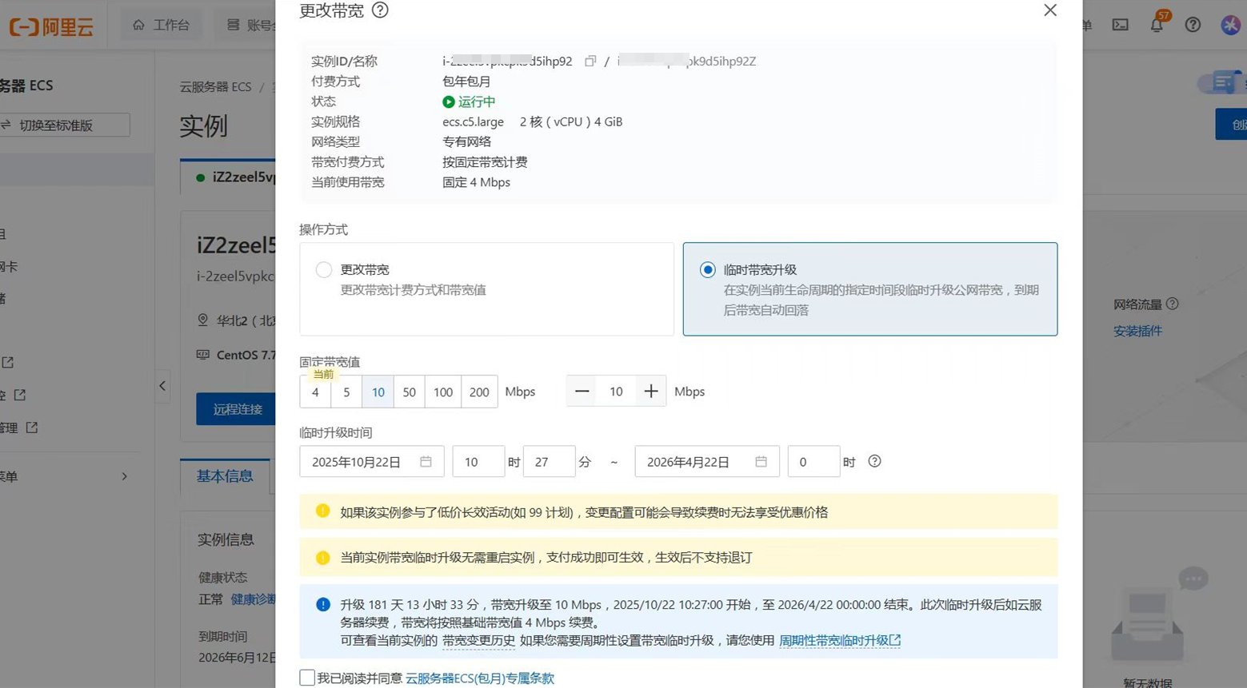The height and width of the screenshot is (688, 1247).
Task: Click the end hour field showing 0
Action: tap(813, 462)
